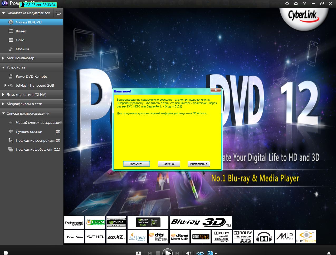
Task: Click Отмена button in warning dialog
Action: (x=169, y=164)
